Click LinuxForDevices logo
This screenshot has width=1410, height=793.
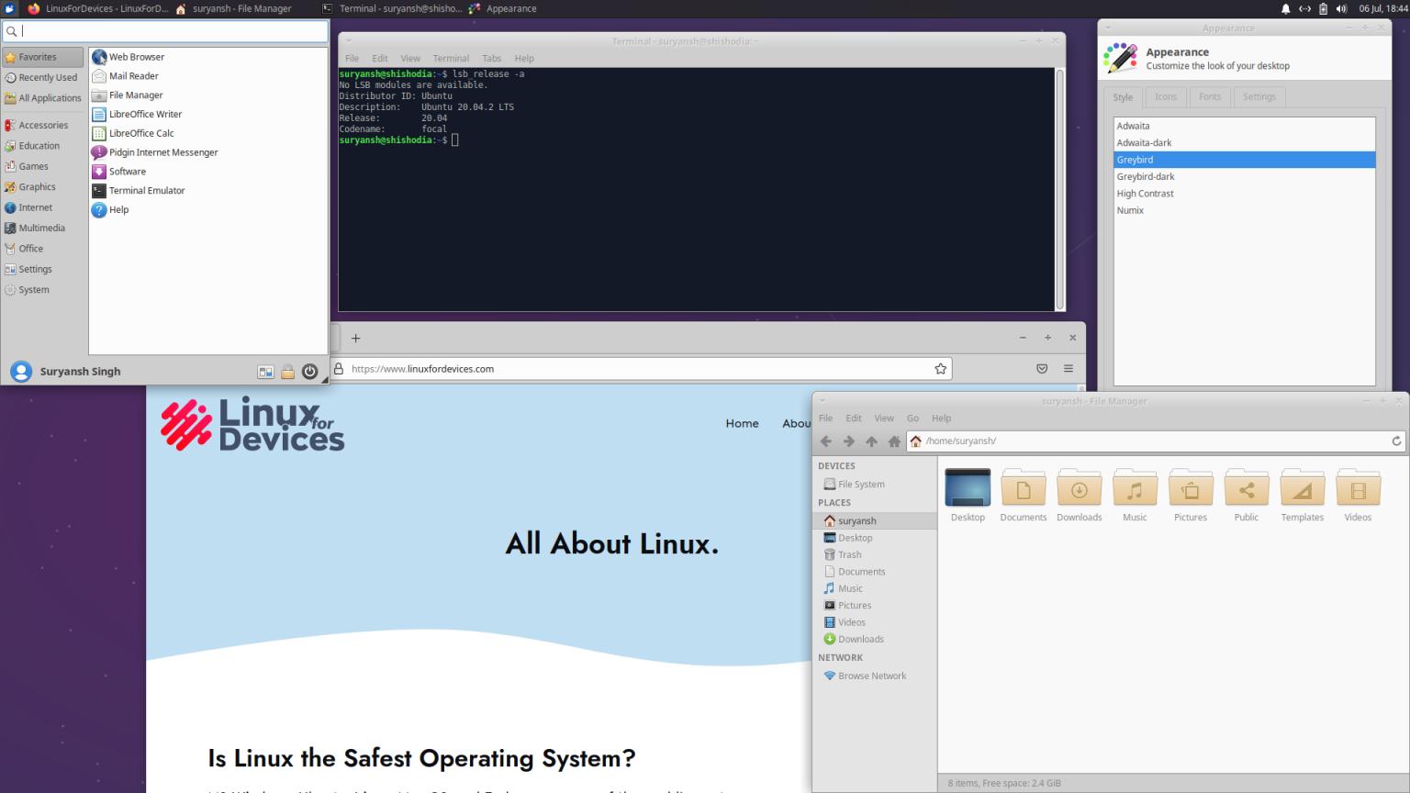pos(252,424)
